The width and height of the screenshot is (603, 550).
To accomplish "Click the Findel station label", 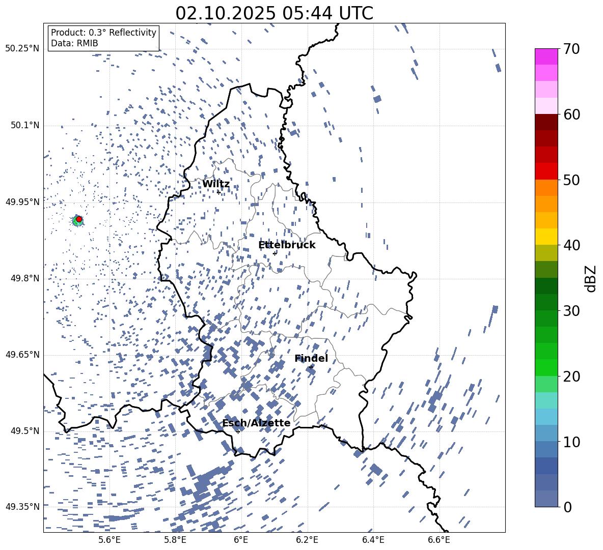I will point(311,358).
